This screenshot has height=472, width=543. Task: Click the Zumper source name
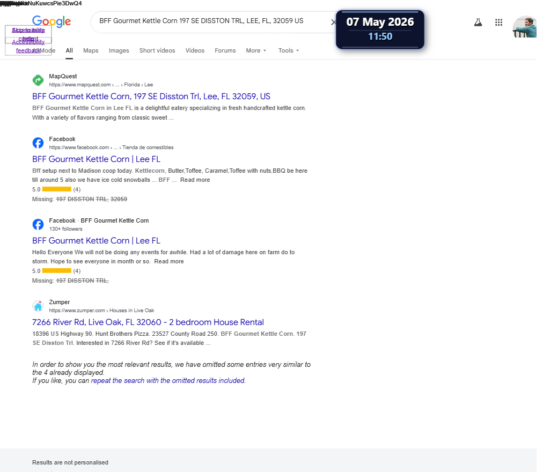point(59,303)
